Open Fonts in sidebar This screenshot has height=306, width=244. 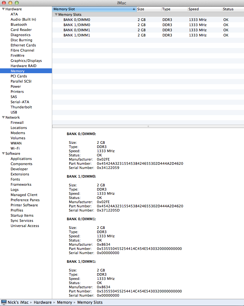(15, 179)
